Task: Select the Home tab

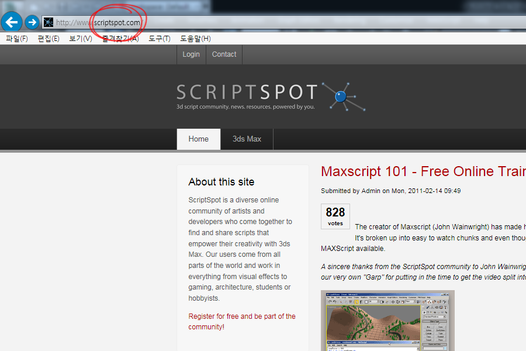Action: [199, 139]
